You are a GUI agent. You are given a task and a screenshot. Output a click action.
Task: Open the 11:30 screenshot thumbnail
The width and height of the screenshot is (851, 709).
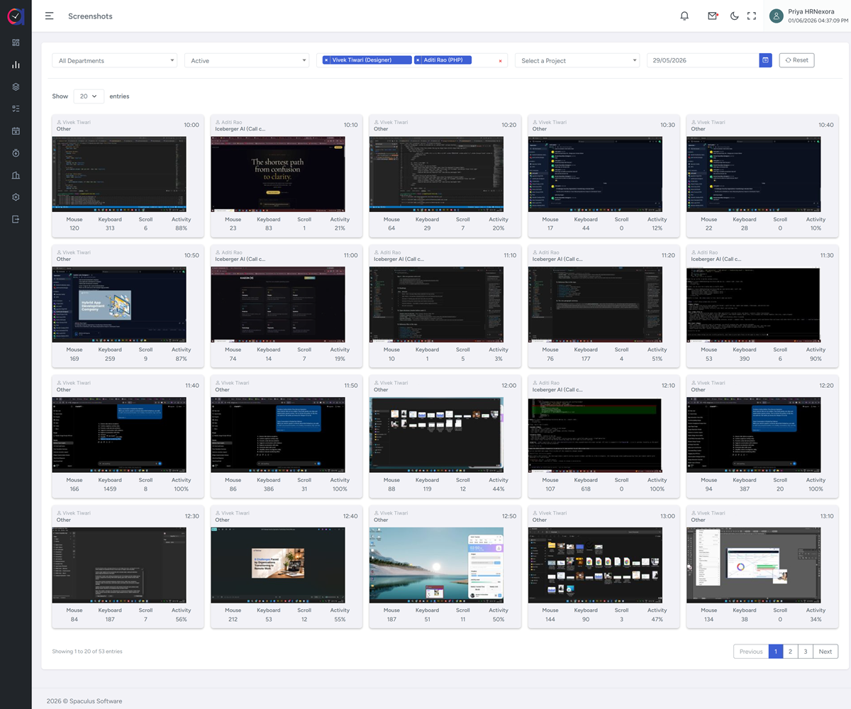(x=754, y=304)
